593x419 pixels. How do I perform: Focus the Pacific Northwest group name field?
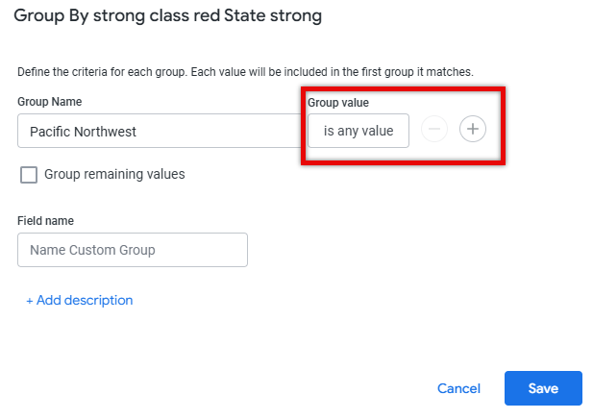pyautogui.click(x=160, y=131)
